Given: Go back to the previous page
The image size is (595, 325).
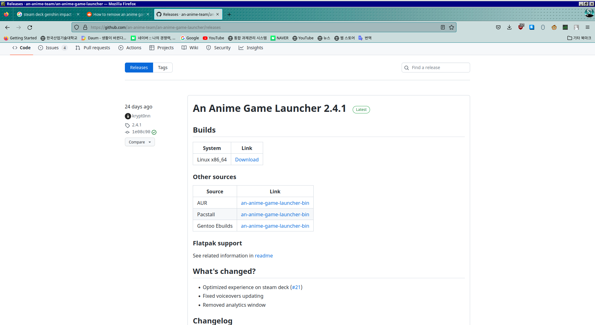Looking at the screenshot, I should pos(7,28).
